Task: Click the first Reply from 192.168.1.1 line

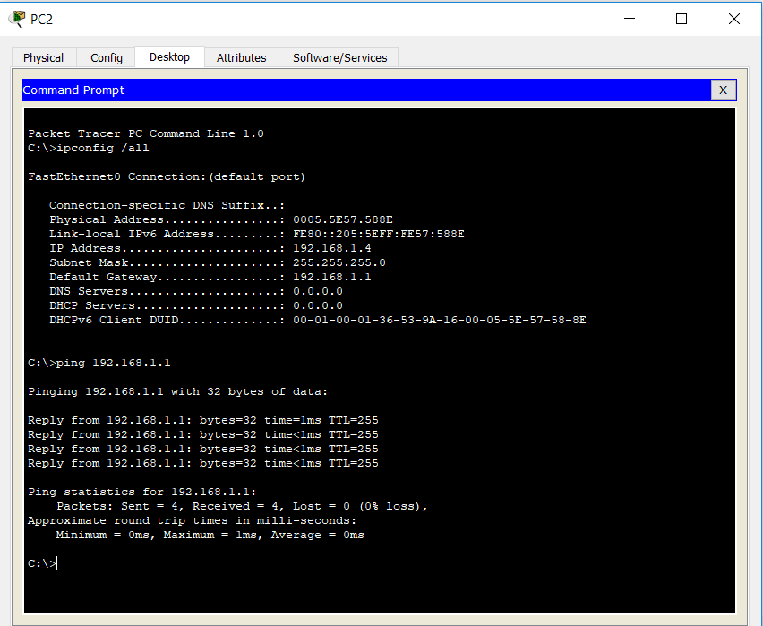Action: [202, 419]
